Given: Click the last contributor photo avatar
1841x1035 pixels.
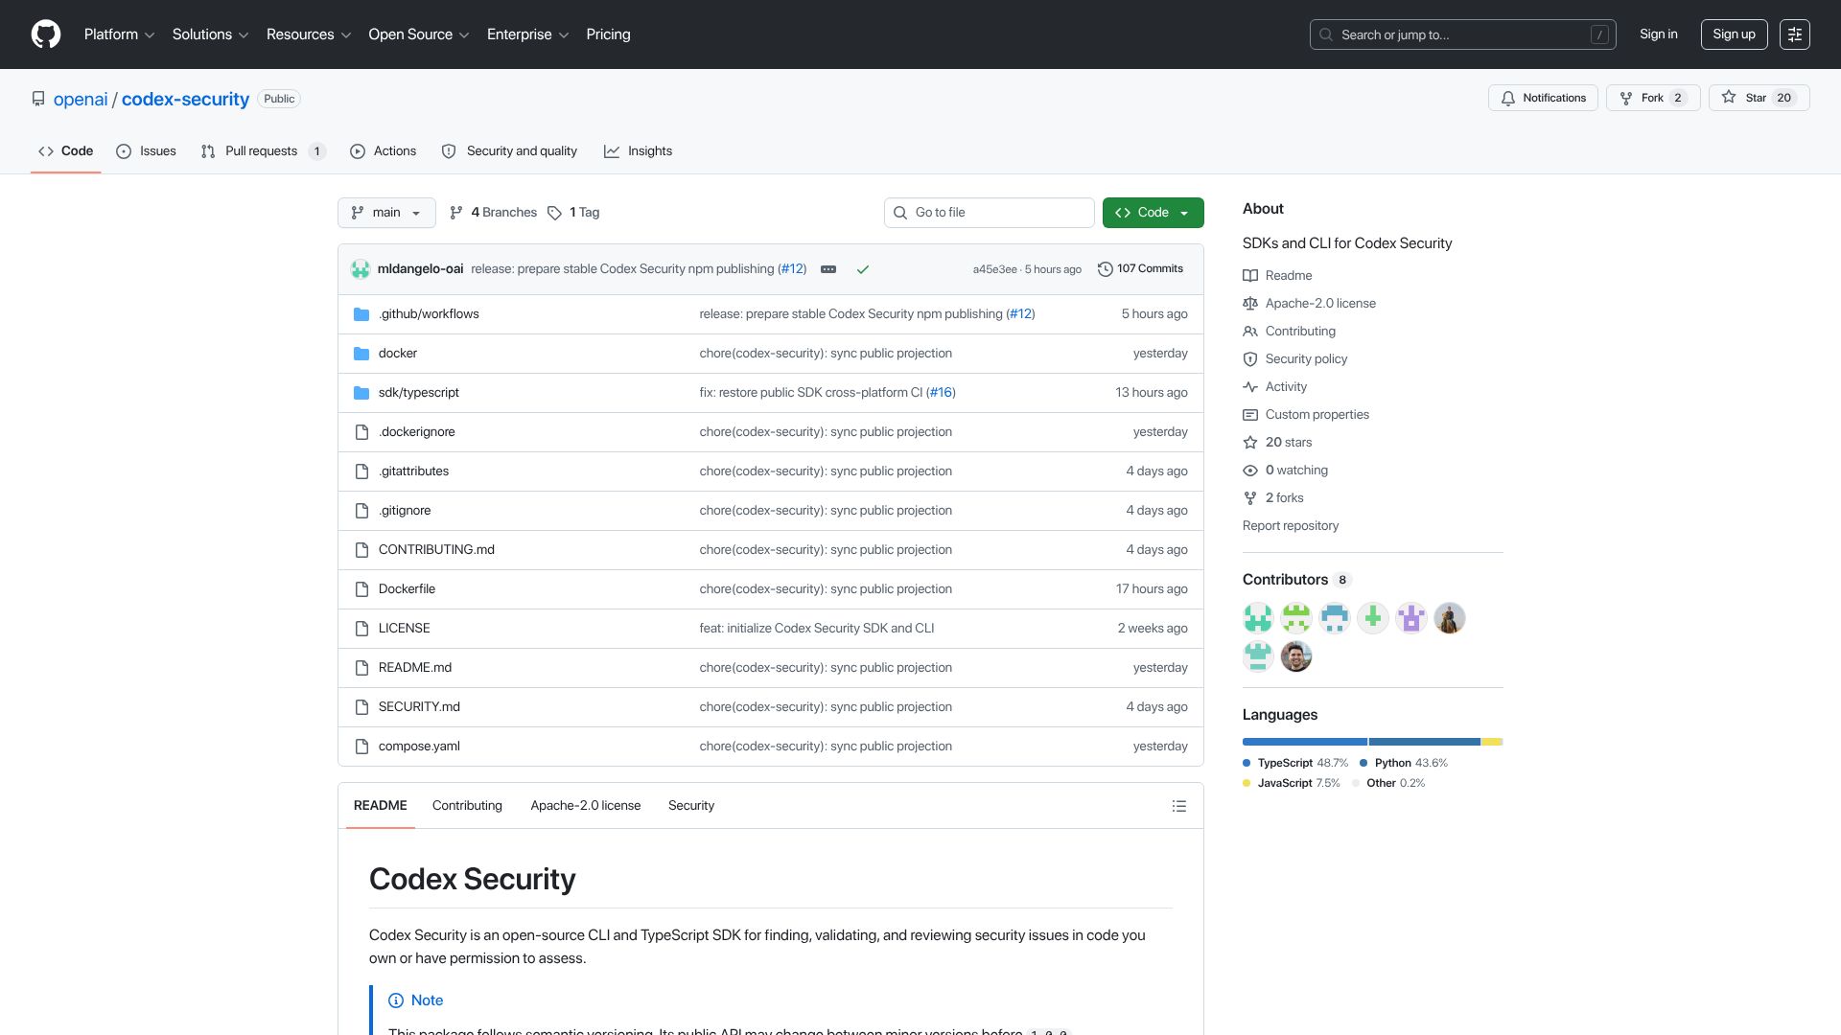Looking at the screenshot, I should pyautogui.click(x=1296, y=656).
